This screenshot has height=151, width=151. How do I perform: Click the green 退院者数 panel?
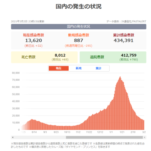[113, 57]
